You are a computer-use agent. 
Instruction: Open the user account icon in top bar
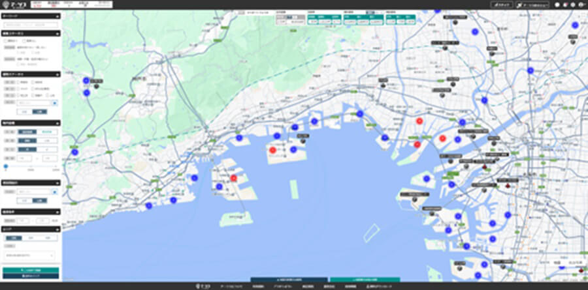pyautogui.click(x=581, y=5)
